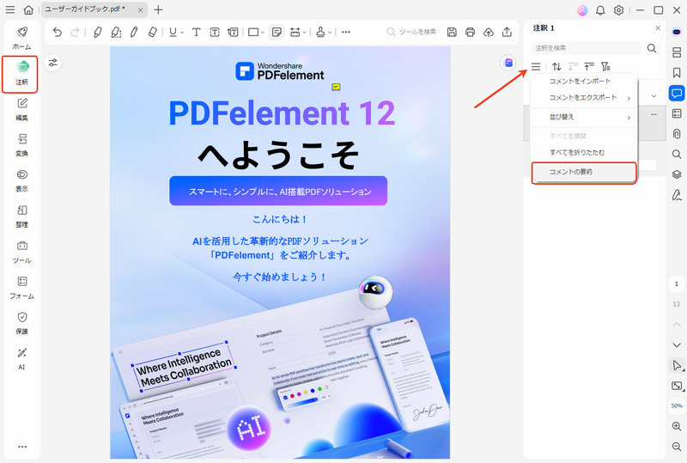Image resolution: width=687 pixels, height=463 pixels.
Task: Select the Text callout tool
Action: coord(233,32)
